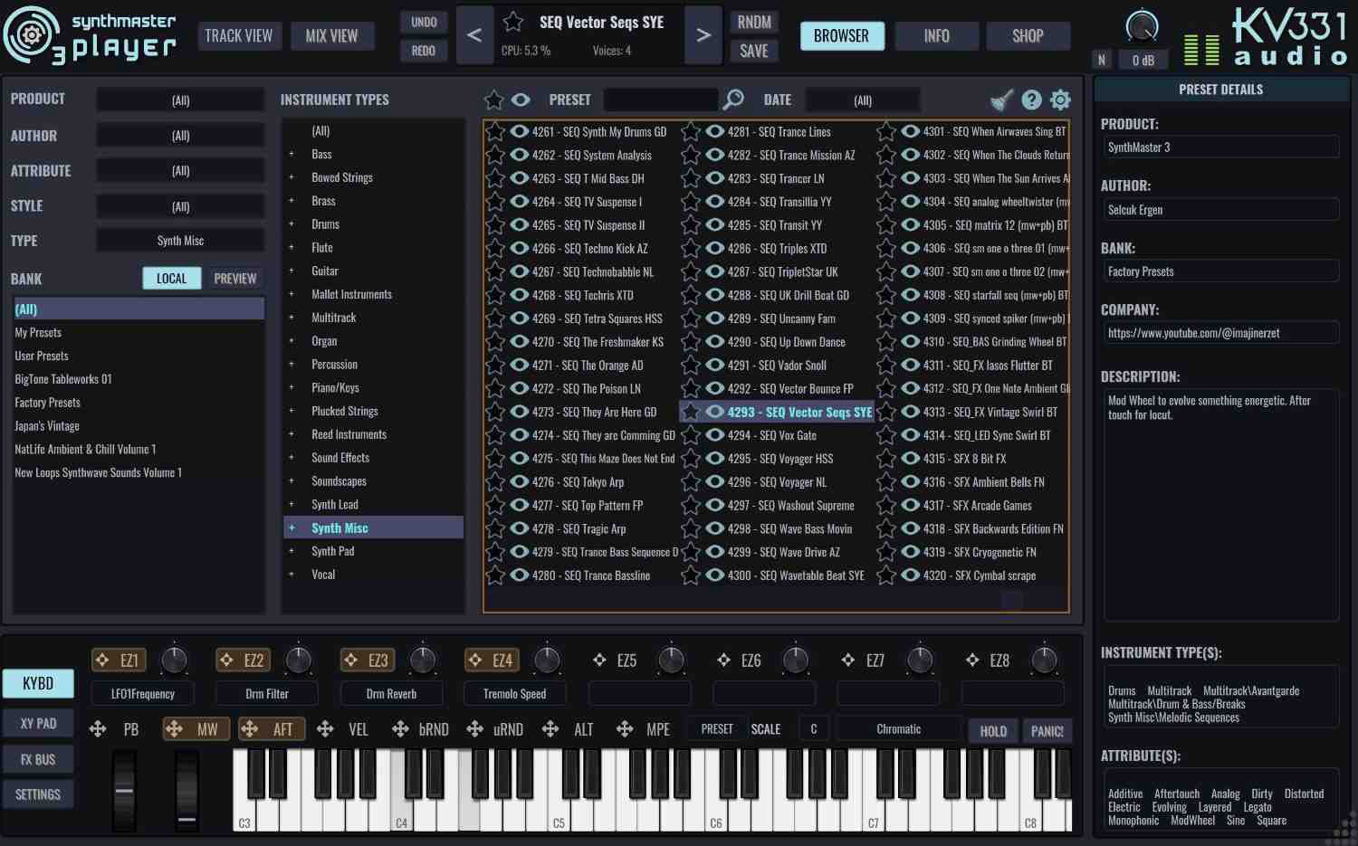Click the previous preset arrow
Image resolution: width=1358 pixels, height=846 pixels.
(x=474, y=35)
